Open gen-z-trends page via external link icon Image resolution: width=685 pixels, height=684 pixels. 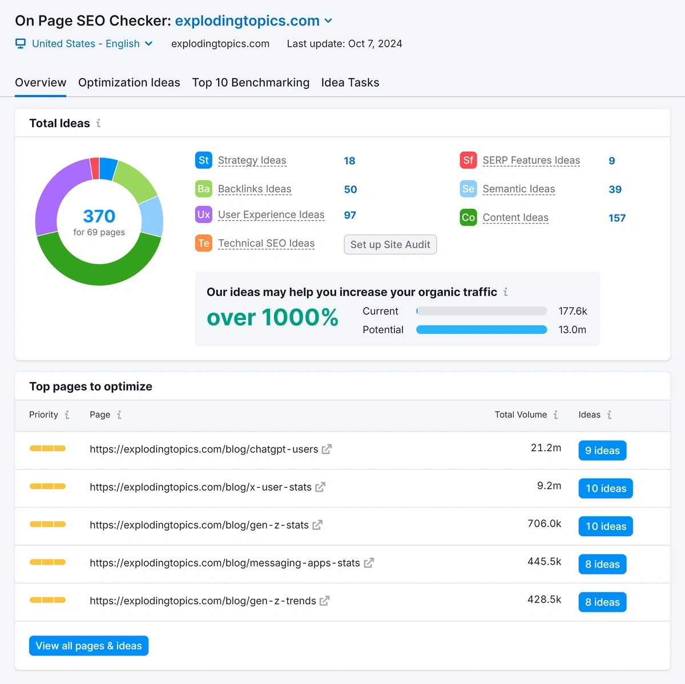(x=325, y=601)
